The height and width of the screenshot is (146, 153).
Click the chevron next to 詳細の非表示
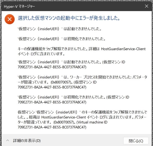click(8, 141)
